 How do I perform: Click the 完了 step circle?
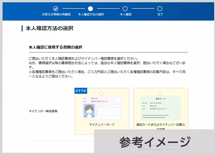pos(160,9)
